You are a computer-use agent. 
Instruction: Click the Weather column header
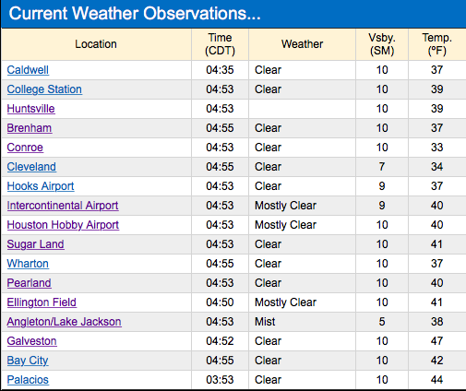pos(302,44)
